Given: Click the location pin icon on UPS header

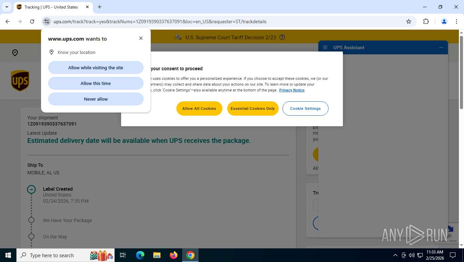Looking at the screenshot, I should (x=15, y=53).
